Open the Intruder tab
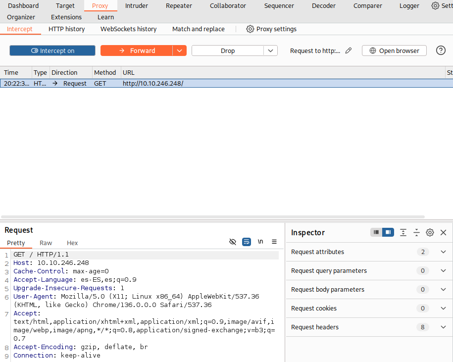Image resolution: width=453 pixels, height=362 pixels. [136, 6]
